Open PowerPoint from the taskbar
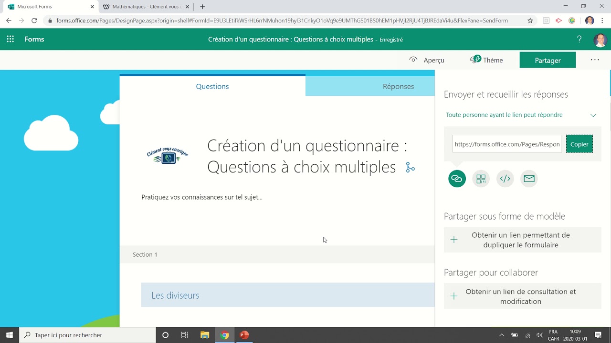 [244, 335]
